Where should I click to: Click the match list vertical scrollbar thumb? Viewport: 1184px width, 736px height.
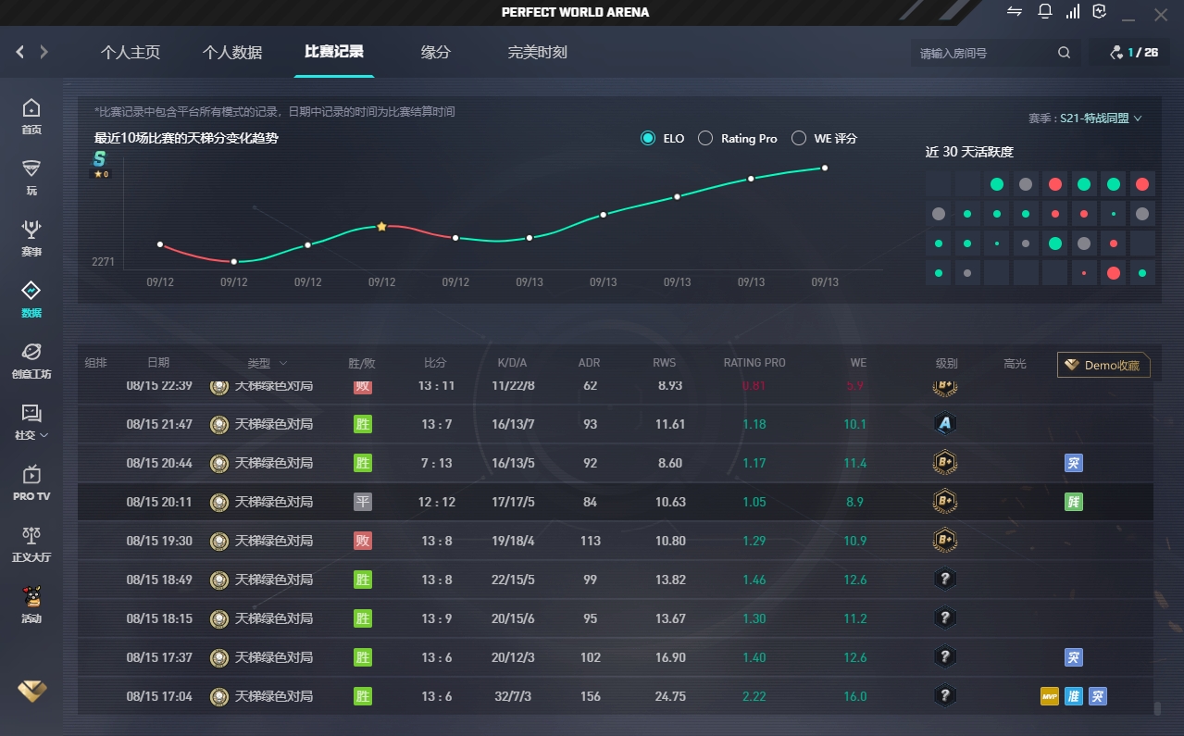(x=1157, y=709)
